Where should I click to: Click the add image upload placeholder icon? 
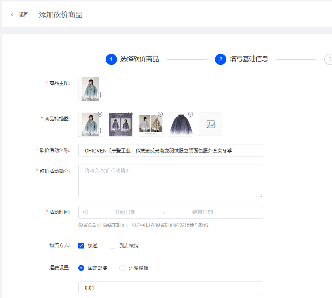(x=211, y=124)
